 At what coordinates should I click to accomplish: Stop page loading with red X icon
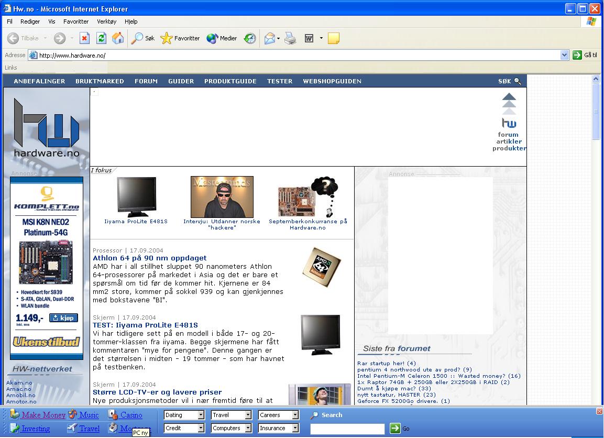(x=84, y=38)
